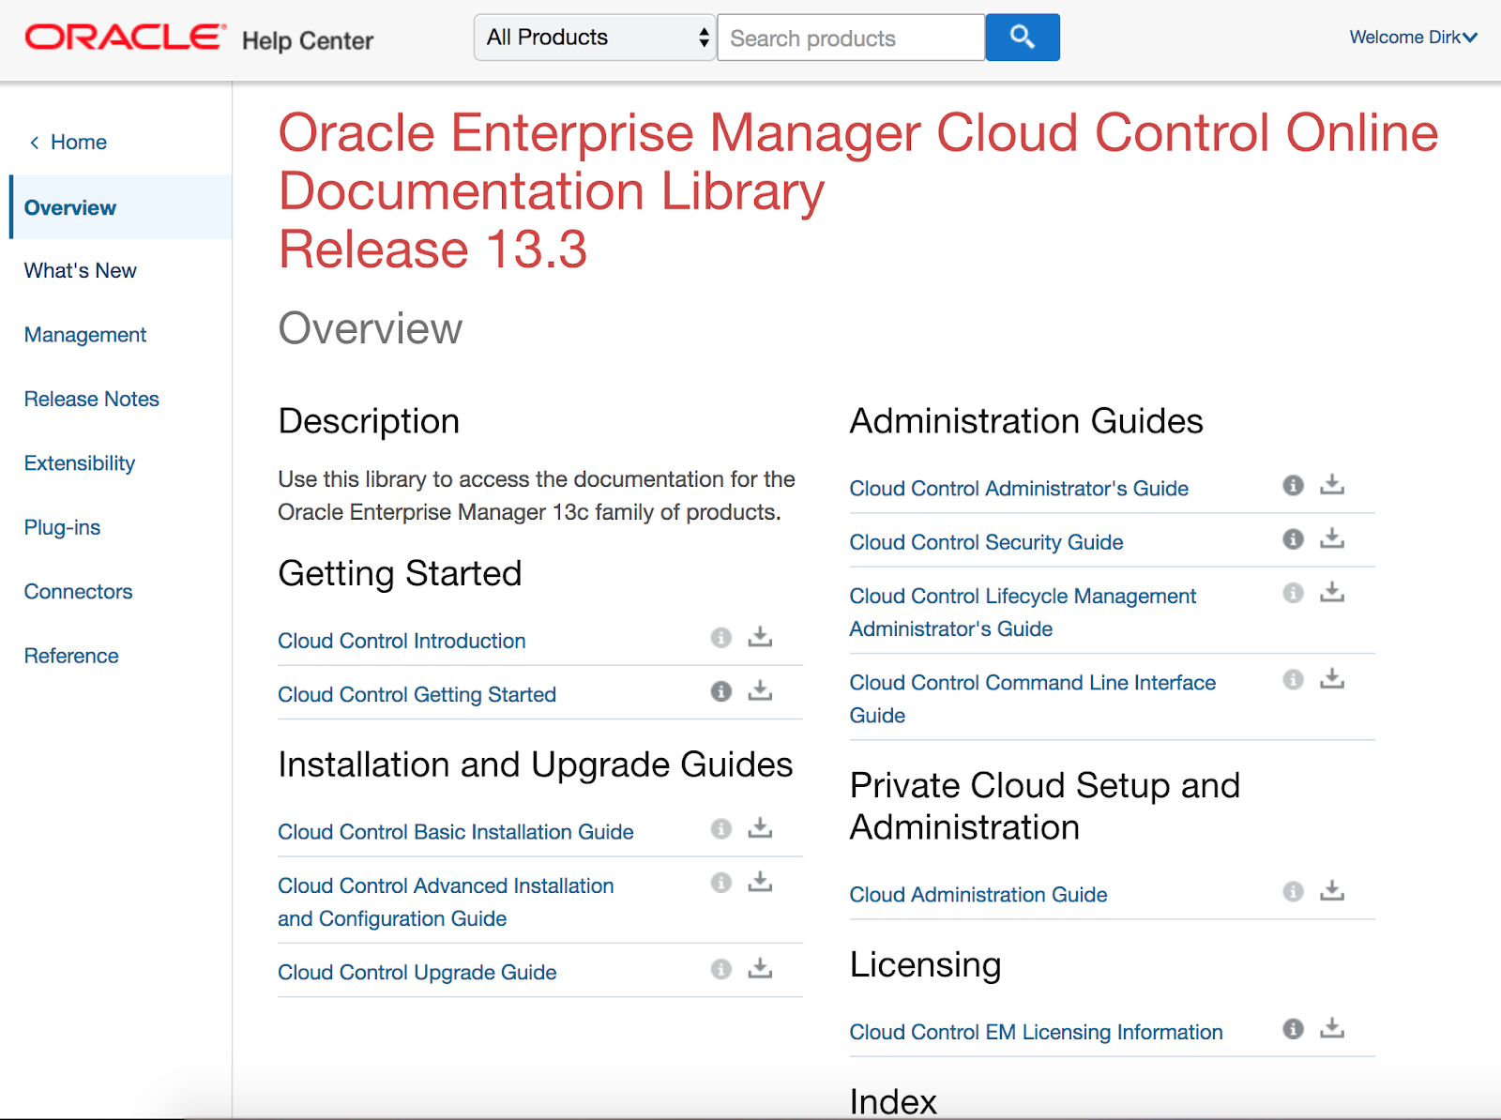Open Extensibility sidebar section
The width and height of the screenshot is (1501, 1120).
[x=80, y=463]
